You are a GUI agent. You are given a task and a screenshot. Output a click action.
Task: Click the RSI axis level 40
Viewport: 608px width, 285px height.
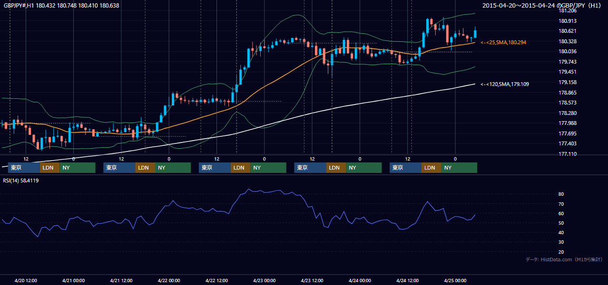(x=561, y=233)
